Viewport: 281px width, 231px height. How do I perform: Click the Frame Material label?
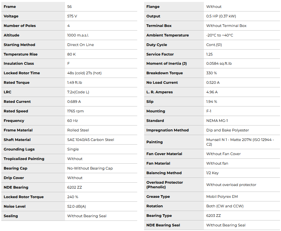[x=18, y=130]
